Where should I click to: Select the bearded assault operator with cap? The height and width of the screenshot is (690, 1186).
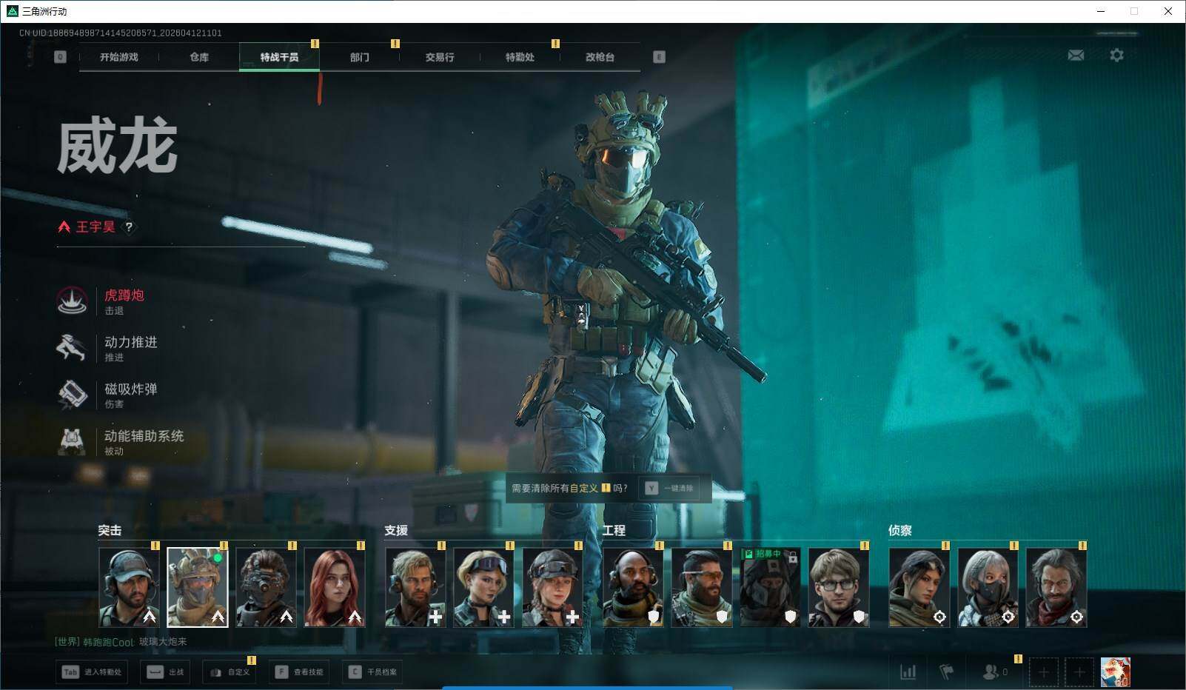[129, 588]
